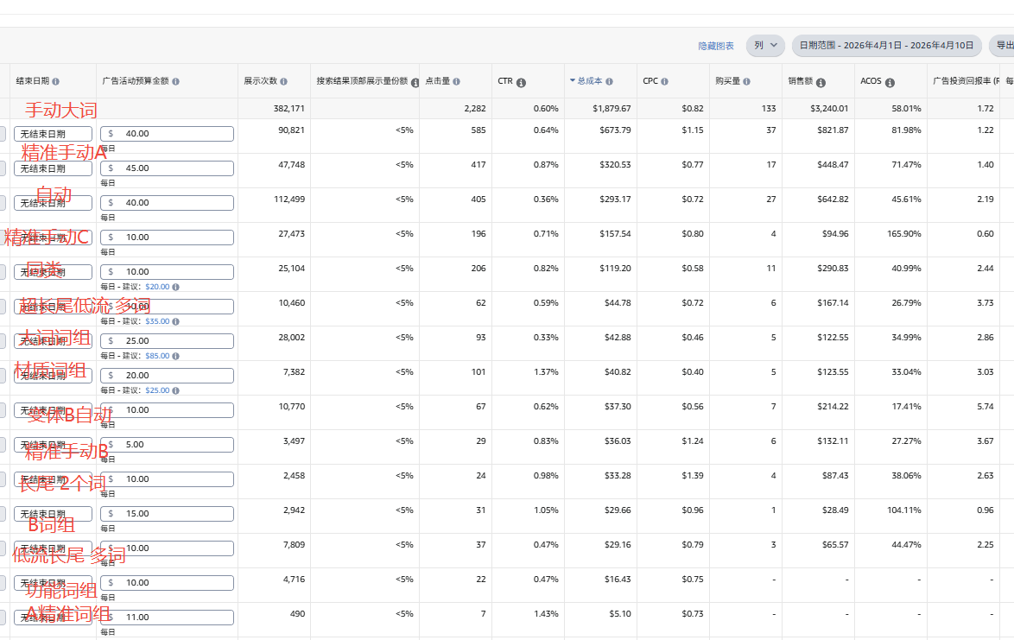Open 无结束日期 selector in the $45.00 budget row

[53, 168]
